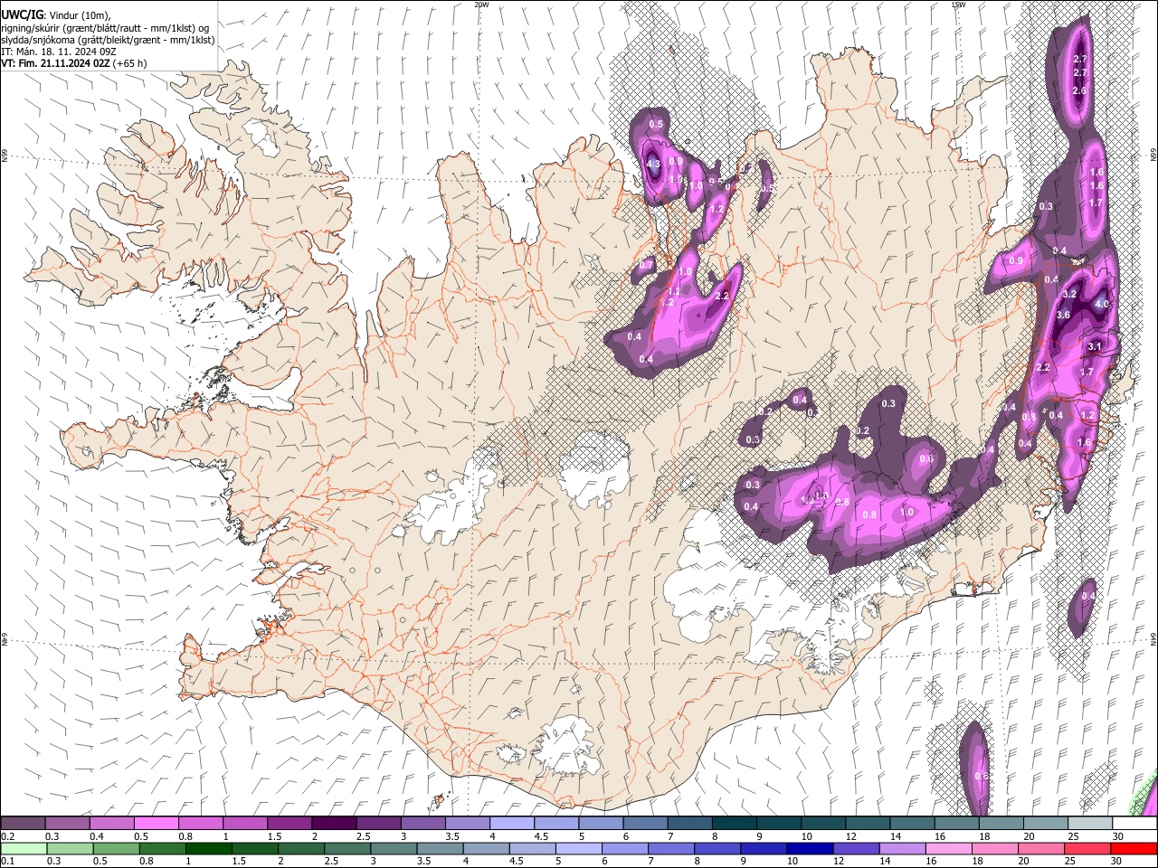Click the 'rigning/skúrir' description line
Viewport: 1158px width, 868px height.
pyautogui.click(x=106, y=28)
